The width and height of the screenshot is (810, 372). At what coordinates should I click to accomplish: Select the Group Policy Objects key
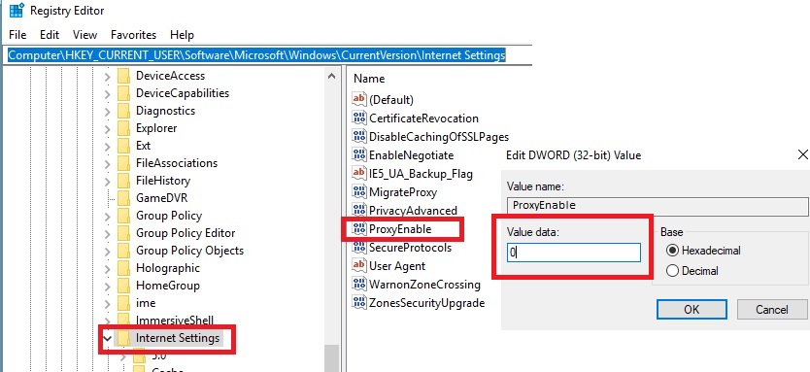[189, 251]
